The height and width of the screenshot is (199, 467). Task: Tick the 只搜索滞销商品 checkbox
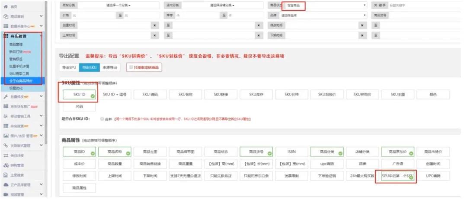click(131, 67)
